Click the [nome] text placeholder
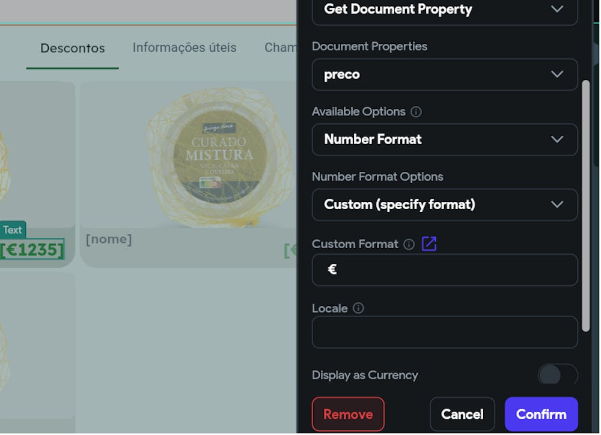Viewport: 601px width, 435px height. click(x=109, y=239)
